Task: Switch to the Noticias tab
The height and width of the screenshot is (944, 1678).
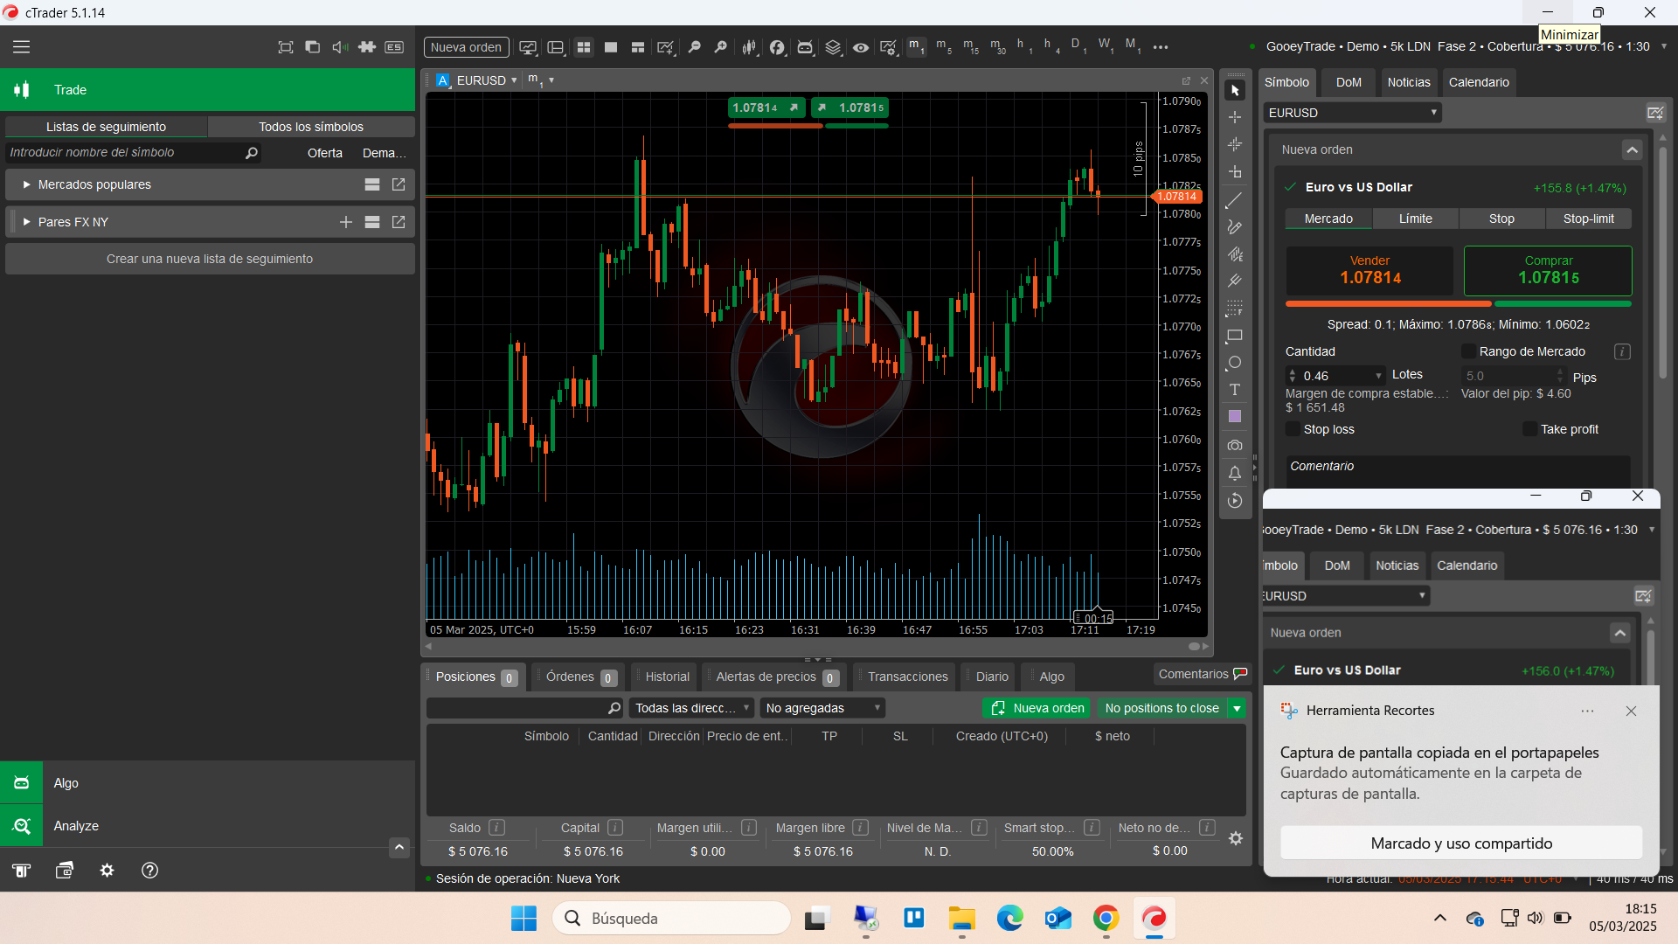Action: [1409, 82]
